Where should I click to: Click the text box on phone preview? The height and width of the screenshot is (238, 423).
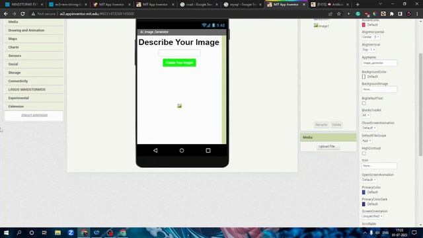coord(179,53)
